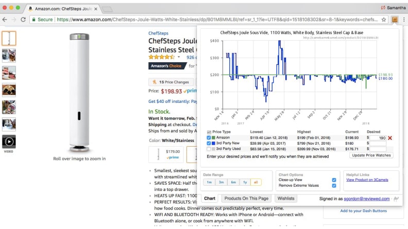Click the $799 (Nov 21, 2016) highest price
This screenshot has width=408, height=229.
[x=314, y=144]
